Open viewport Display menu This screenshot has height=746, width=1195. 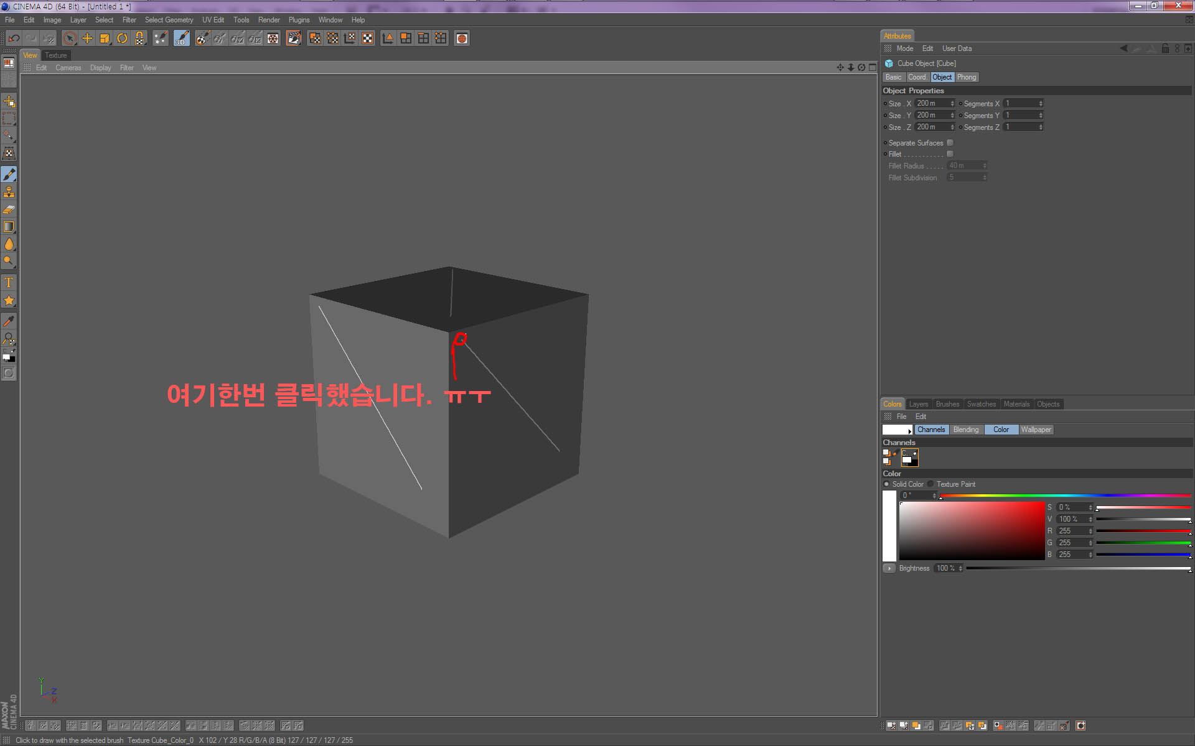click(100, 68)
